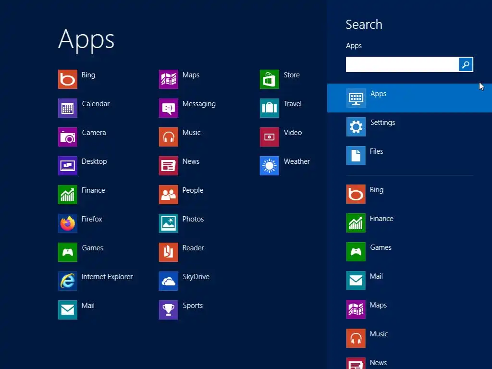Open the Games icon in the Apps list

(67, 252)
